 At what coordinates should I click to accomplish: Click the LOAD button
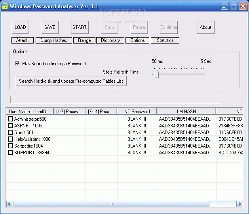pos(20,27)
